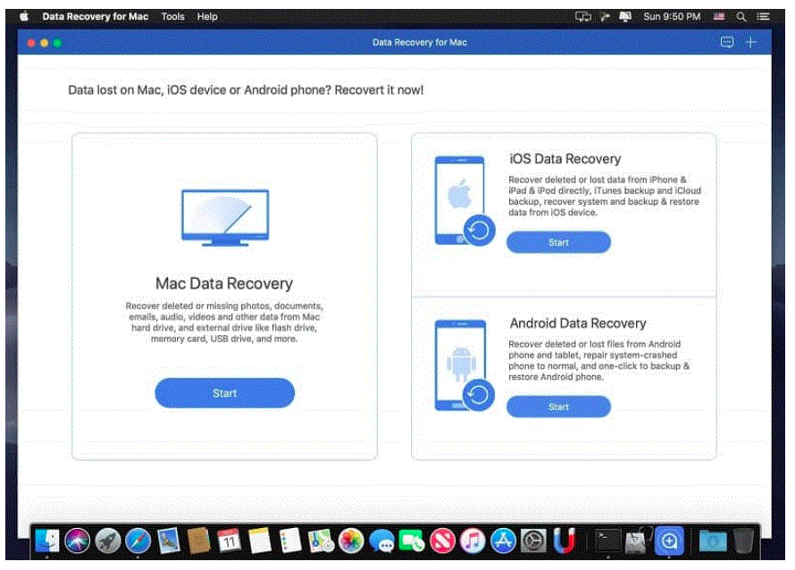
Task: Open iTunes from the dock
Action: tap(473, 541)
